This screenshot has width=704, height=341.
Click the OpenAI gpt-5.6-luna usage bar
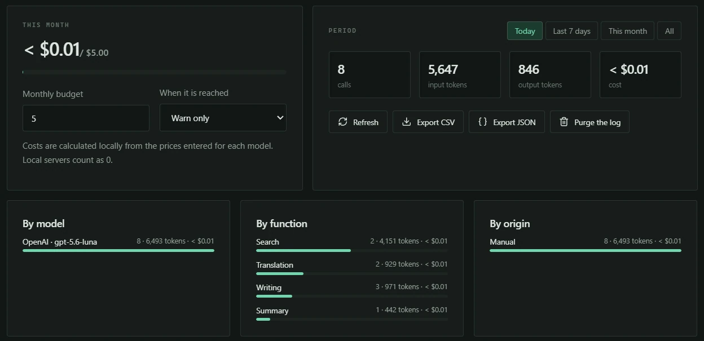tap(118, 250)
